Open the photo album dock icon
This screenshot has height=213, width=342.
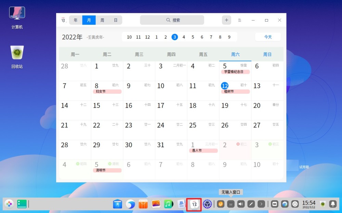156,204
